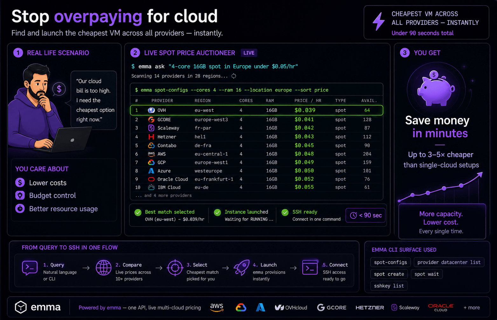The height and width of the screenshot is (320, 497).
Task: Click the crosshair icon for the Select step
Action: 175,268
